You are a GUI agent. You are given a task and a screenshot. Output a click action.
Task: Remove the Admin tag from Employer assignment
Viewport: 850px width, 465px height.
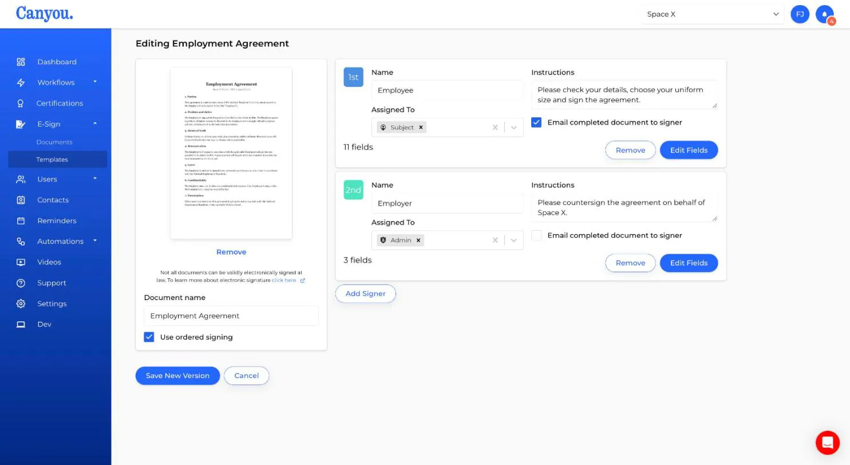click(x=418, y=240)
